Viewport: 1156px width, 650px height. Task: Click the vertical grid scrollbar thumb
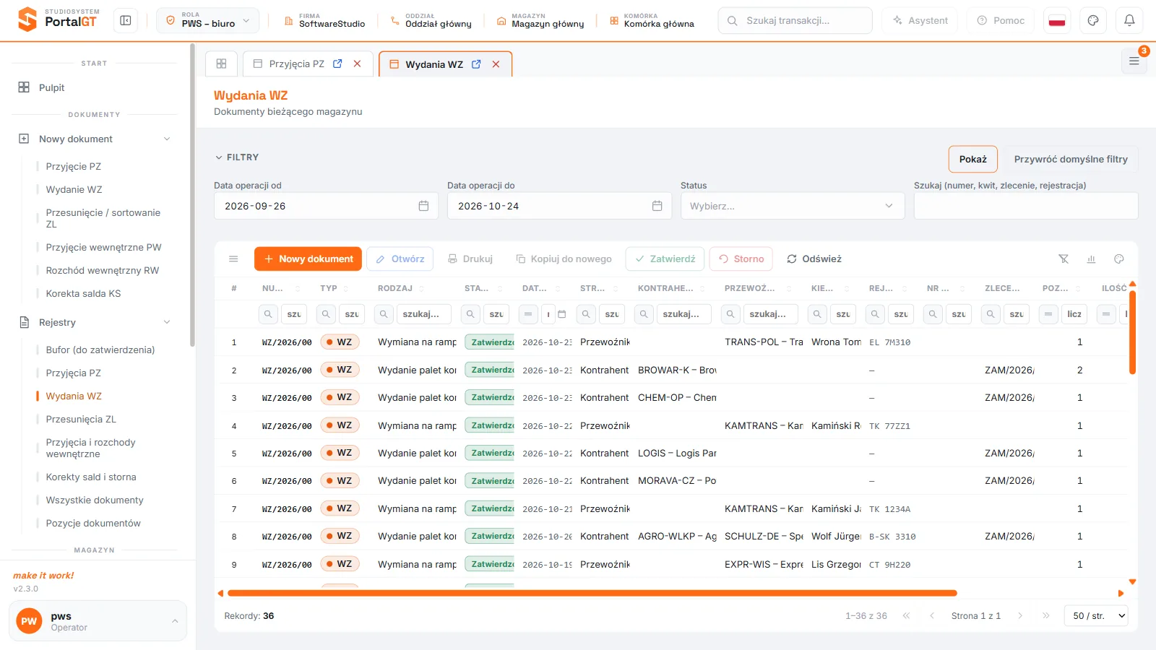[1132, 332]
